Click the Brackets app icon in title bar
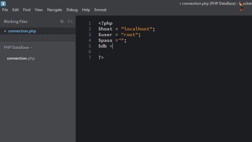This screenshot has height=142, width=252. [3, 4]
